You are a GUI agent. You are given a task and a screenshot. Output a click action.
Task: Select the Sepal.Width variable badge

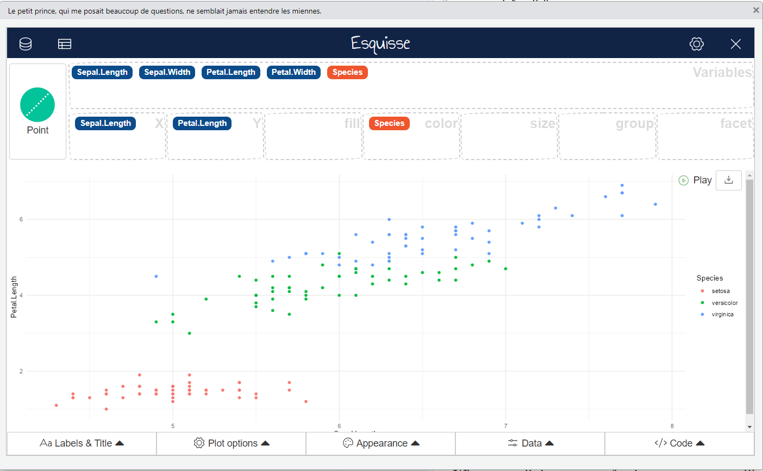(x=167, y=72)
